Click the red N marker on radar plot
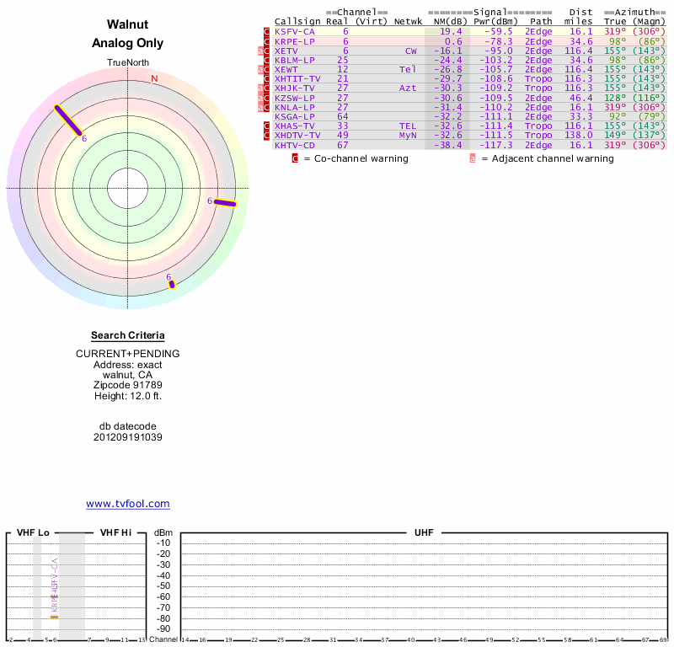674x647 pixels. [x=154, y=79]
